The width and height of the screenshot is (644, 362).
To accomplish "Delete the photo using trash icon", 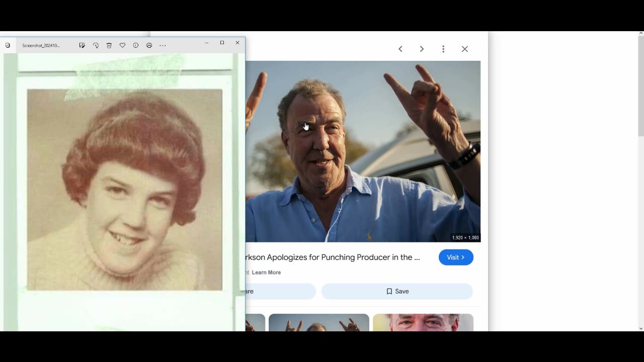I will (x=109, y=45).
